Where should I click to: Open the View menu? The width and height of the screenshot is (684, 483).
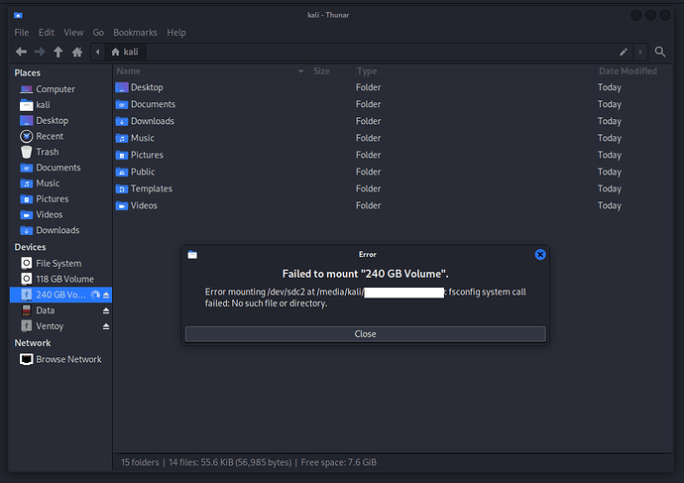pyautogui.click(x=73, y=33)
